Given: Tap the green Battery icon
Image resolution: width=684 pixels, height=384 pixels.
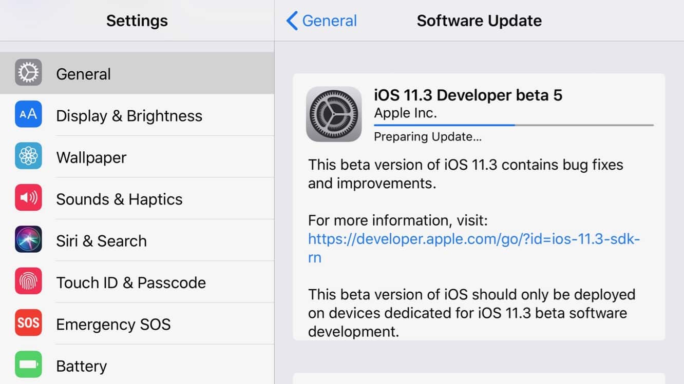Looking at the screenshot, I should click(x=28, y=365).
